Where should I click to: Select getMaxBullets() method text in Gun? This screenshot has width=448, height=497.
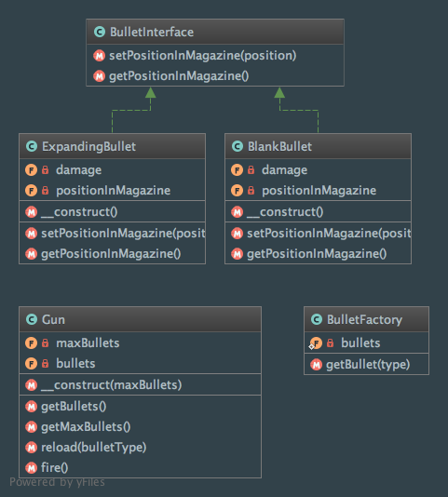click(x=86, y=427)
